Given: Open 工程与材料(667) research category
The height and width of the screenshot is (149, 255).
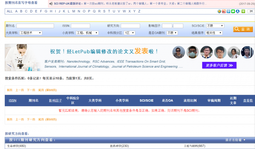Looking at the screenshot, I should 194,146.
